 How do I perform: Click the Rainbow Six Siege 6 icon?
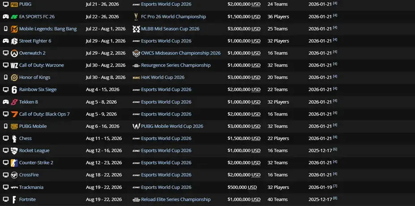[14, 90]
